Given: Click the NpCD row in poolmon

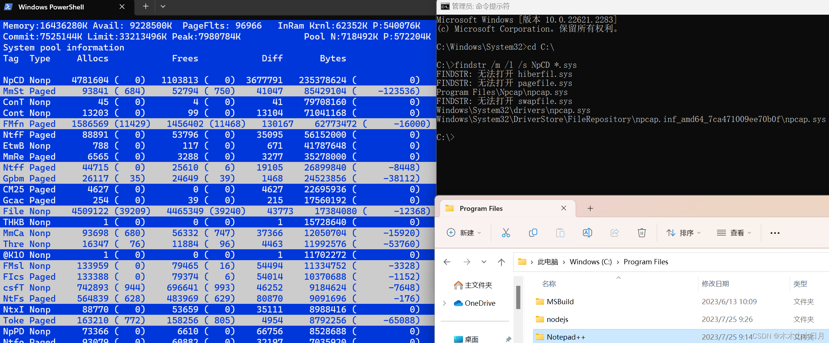Looking at the screenshot, I should pos(218,80).
